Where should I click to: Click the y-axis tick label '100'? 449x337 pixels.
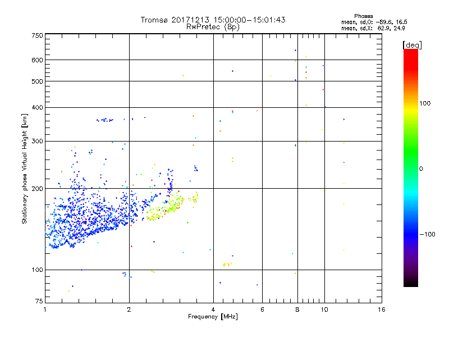pyautogui.click(x=37, y=270)
